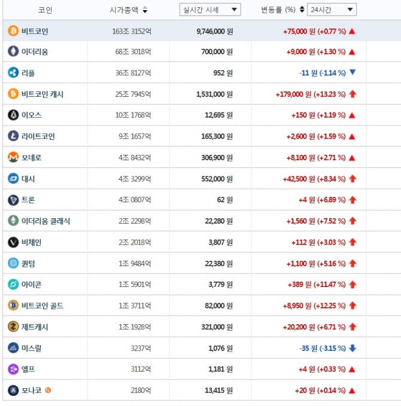The image size is (401, 406).
Task: Click the Bitcoin coin icon
Action: [x=13, y=30]
